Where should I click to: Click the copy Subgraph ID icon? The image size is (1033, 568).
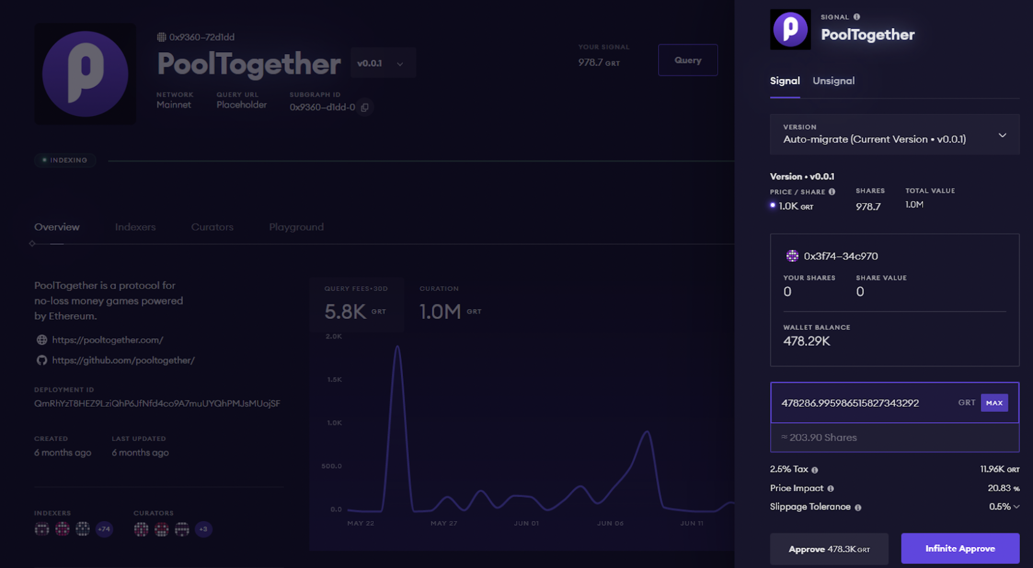tap(365, 108)
